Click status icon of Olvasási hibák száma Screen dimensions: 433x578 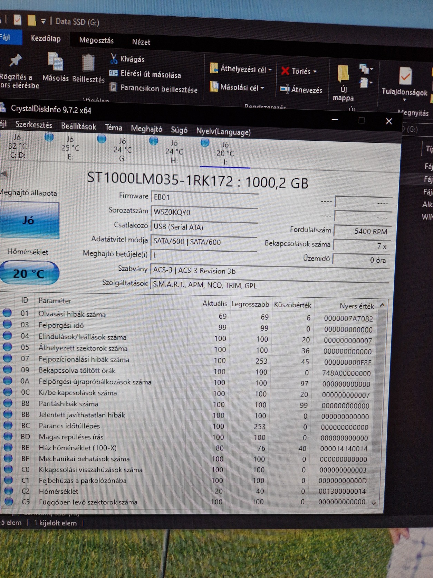click(7, 313)
